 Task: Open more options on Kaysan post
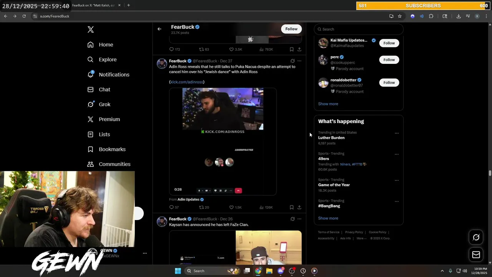(299, 219)
